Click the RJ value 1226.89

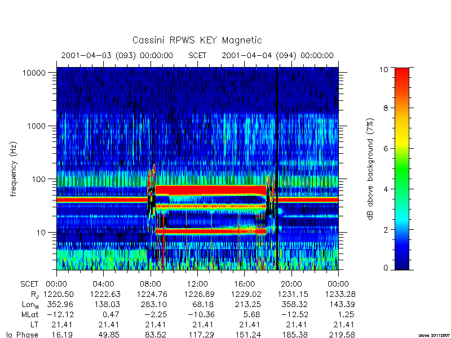(x=199, y=294)
